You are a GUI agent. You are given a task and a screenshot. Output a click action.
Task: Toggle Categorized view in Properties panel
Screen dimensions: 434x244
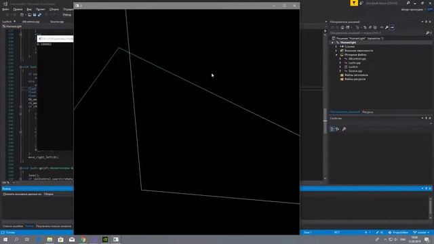pyautogui.click(x=332, y=129)
